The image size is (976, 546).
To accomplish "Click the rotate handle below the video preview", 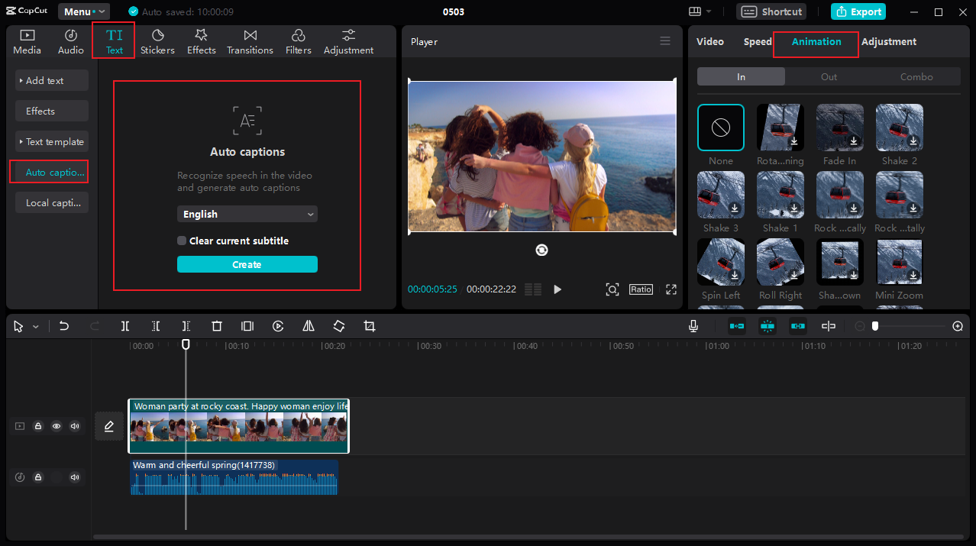I will point(542,250).
